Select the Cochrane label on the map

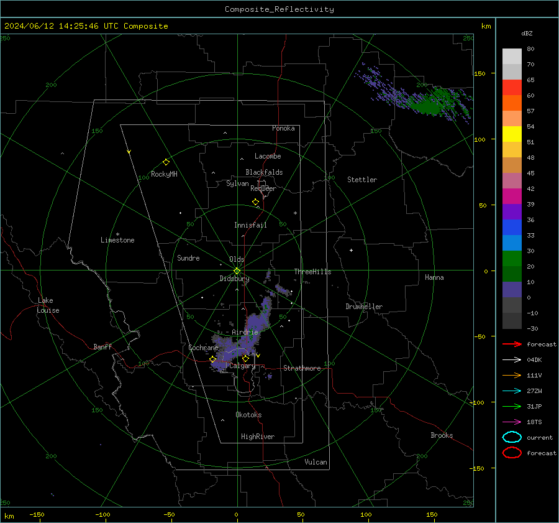(203, 348)
